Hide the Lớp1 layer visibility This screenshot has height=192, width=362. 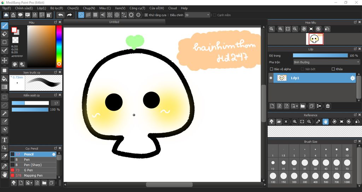click(x=271, y=78)
